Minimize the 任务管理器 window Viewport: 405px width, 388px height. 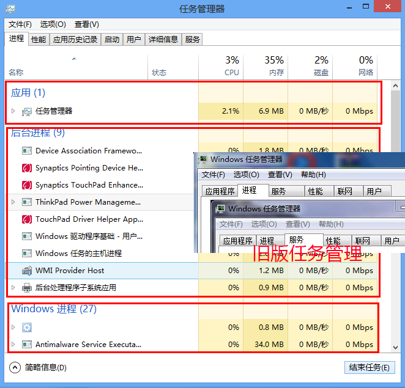(349, 7)
